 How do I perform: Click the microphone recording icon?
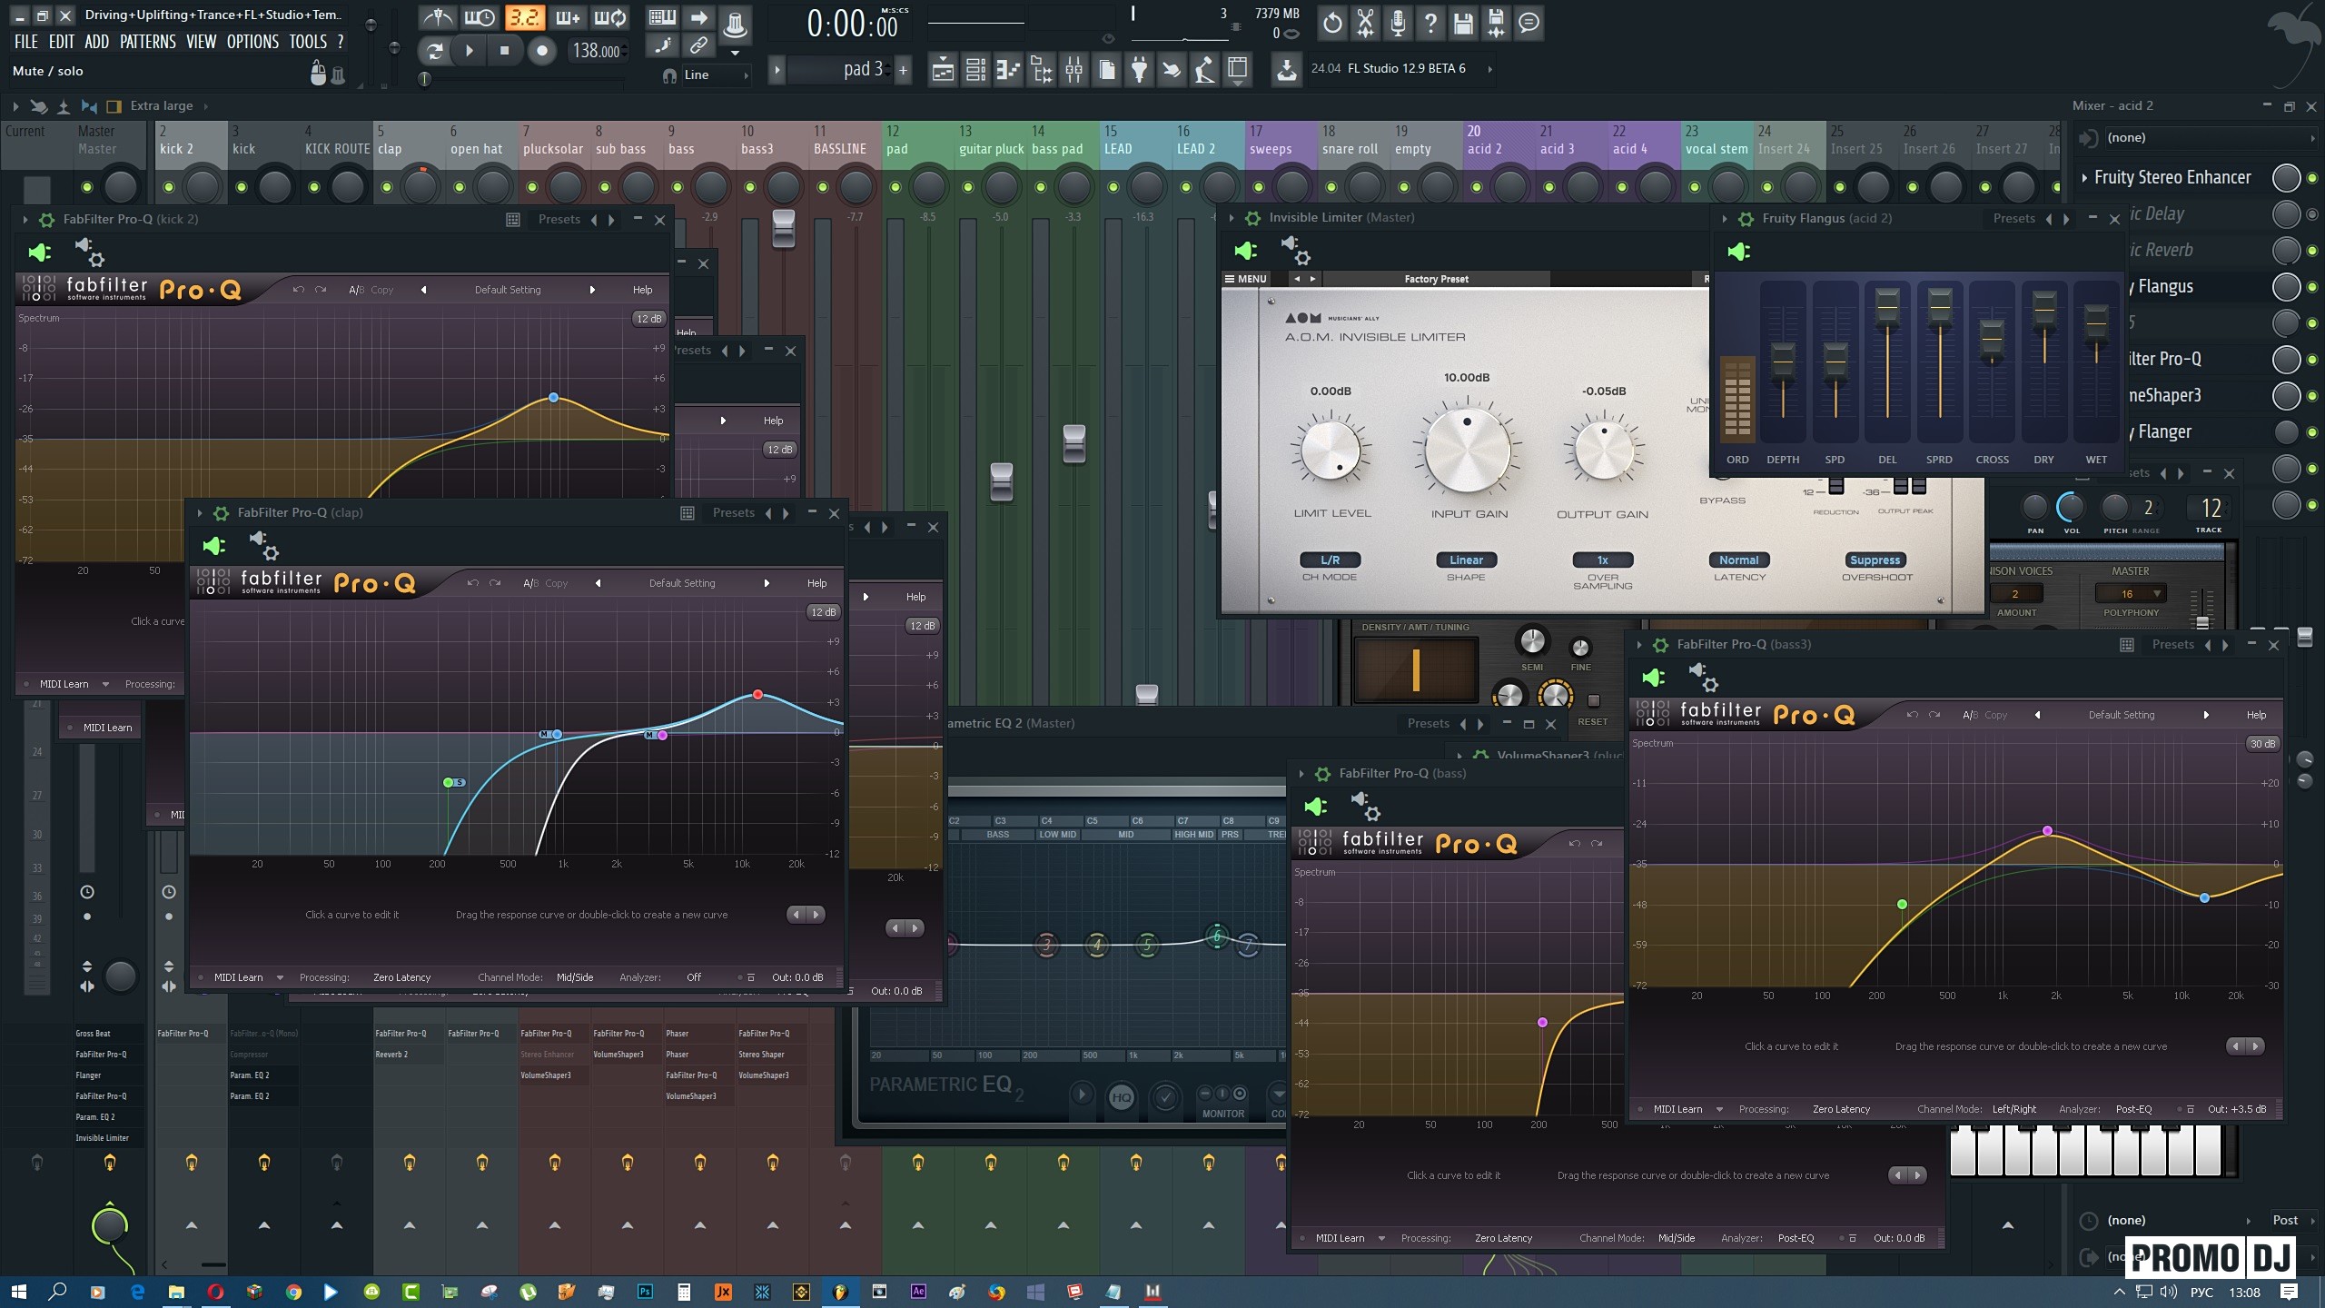(x=1398, y=23)
